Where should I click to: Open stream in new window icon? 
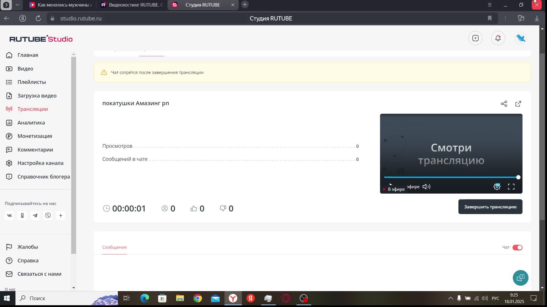click(518, 104)
